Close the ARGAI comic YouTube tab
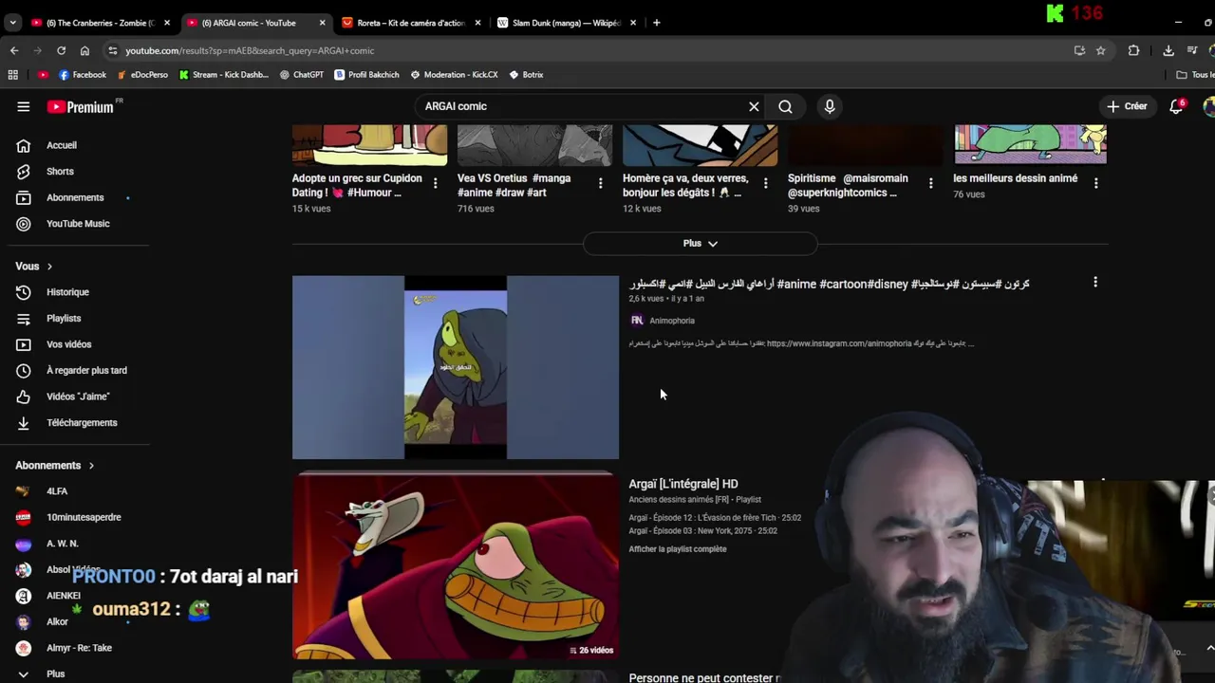Viewport: 1215px width, 683px height. click(322, 23)
